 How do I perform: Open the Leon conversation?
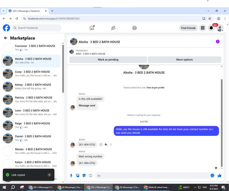(x=31, y=112)
